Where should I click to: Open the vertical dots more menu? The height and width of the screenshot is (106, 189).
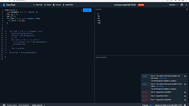(x=186, y=5)
